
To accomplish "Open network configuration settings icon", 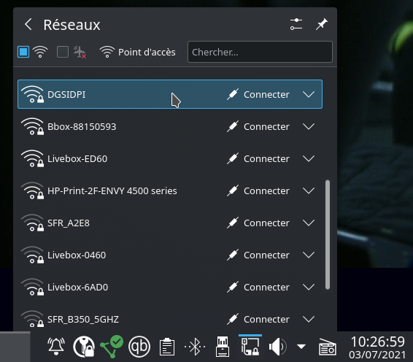I will pyautogui.click(x=296, y=24).
